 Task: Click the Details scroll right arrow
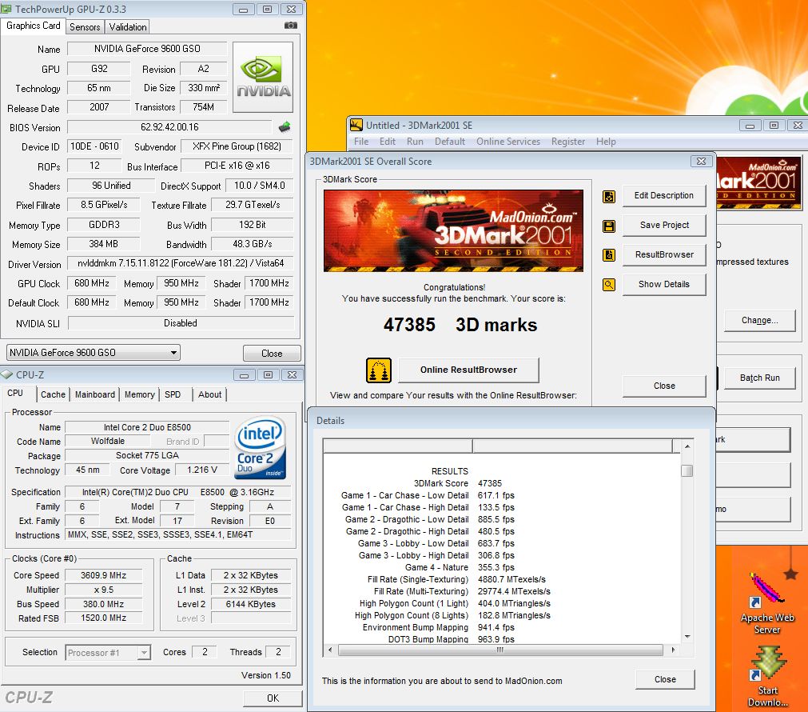point(673,650)
